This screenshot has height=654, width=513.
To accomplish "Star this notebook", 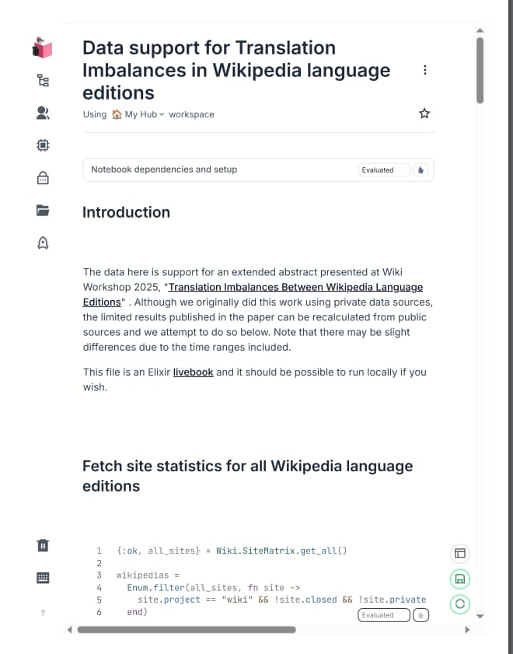I will [x=424, y=114].
